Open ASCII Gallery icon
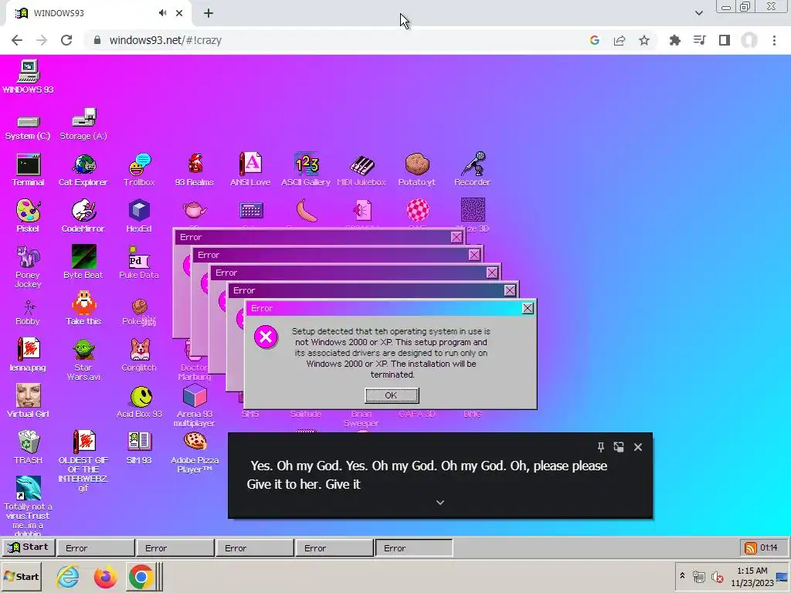 tap(306, 170)
